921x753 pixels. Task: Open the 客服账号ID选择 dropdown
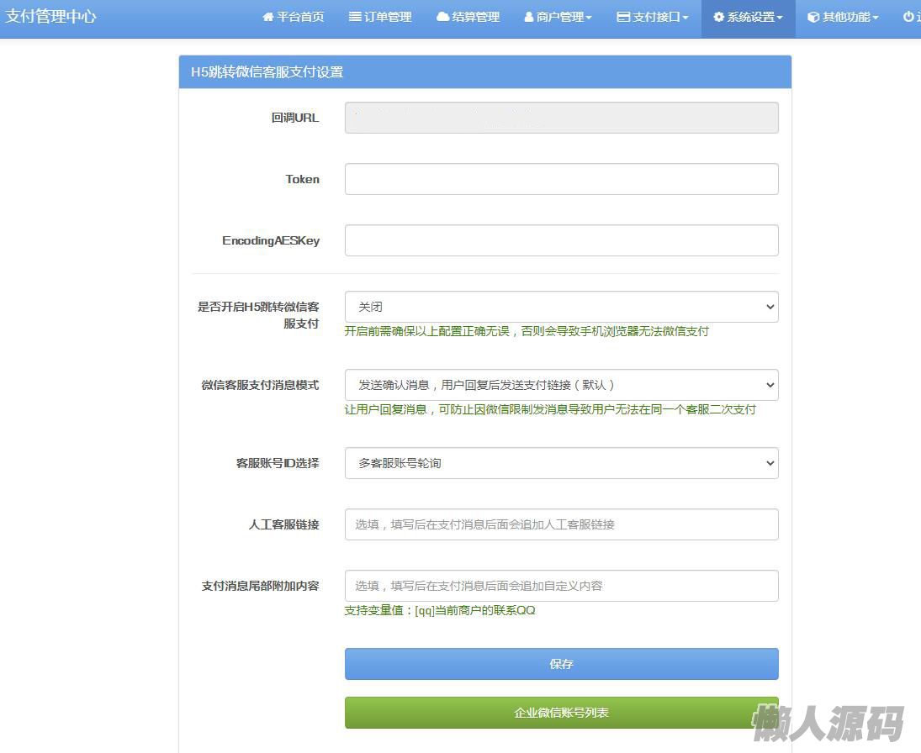561,463
